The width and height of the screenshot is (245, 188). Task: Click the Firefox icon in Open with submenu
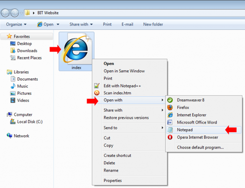click(x=170, y=108)
